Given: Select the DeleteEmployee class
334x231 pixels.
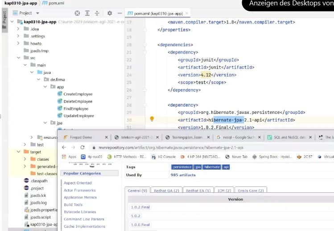Looking at the screenshot, I should click(x=78, y=101).
